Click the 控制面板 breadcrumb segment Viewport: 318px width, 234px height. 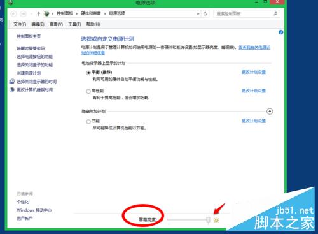(x=65, y=13)
